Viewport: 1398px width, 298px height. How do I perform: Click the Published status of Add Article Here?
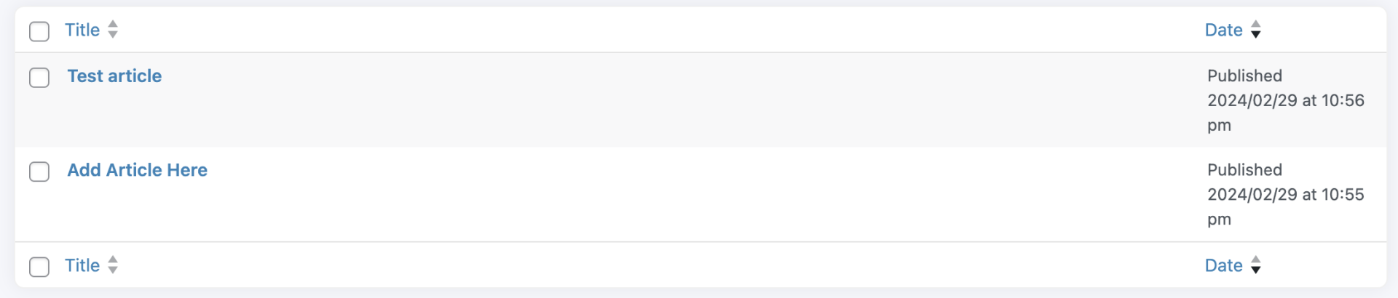coord(1244,170)
